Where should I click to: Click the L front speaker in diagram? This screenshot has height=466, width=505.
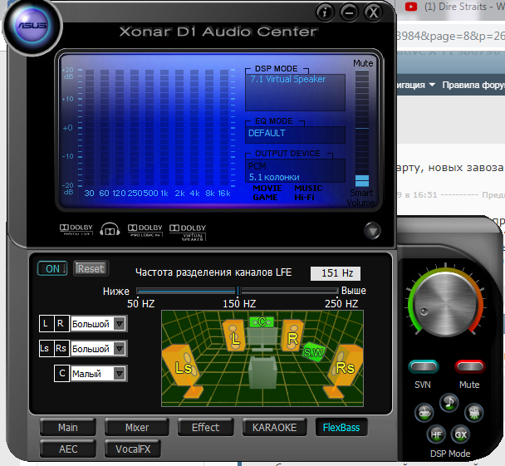pos(234,335)
